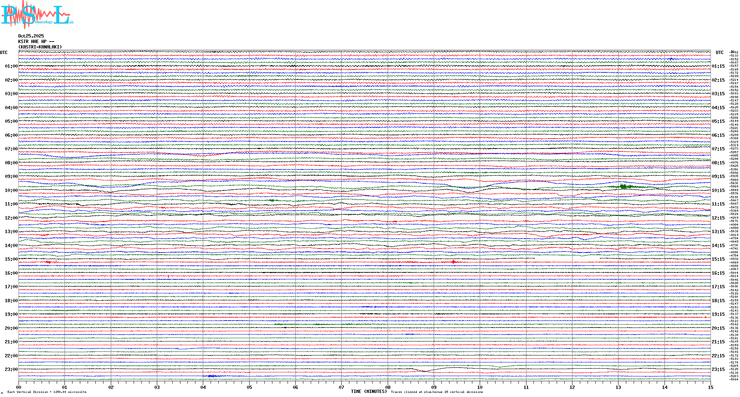Click the 10:15 time label on right
Screen dimensions: 740x397
[x=718, y=190]
